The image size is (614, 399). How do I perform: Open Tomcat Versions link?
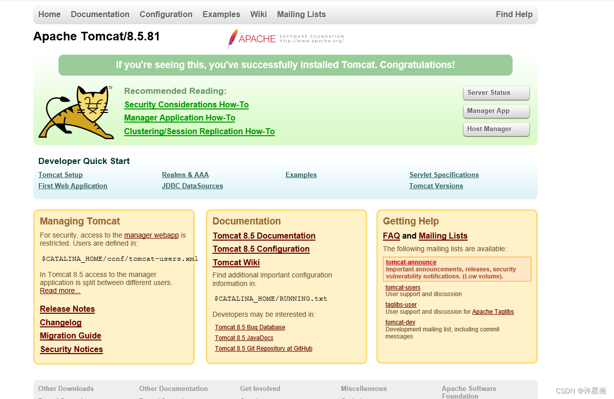coord(436,186)
